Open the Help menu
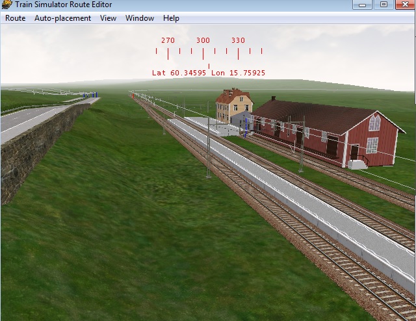The width and height of the screenshot is (416, 321). 171,18
